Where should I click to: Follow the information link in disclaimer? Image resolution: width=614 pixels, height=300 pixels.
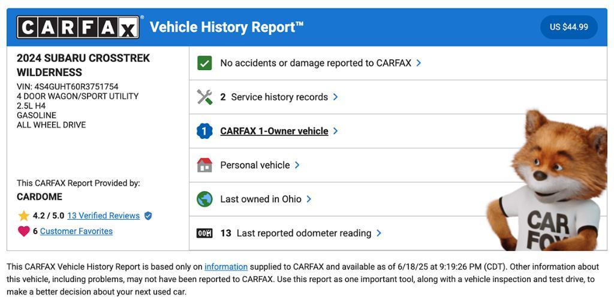(x=226, y=266)
